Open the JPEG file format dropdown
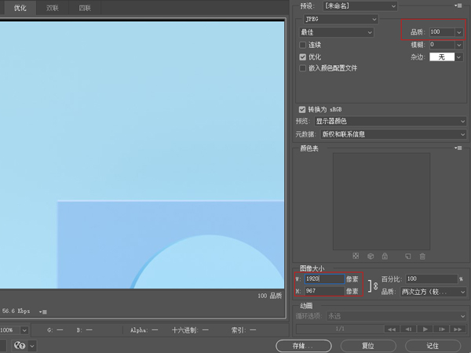 point(338,19)
